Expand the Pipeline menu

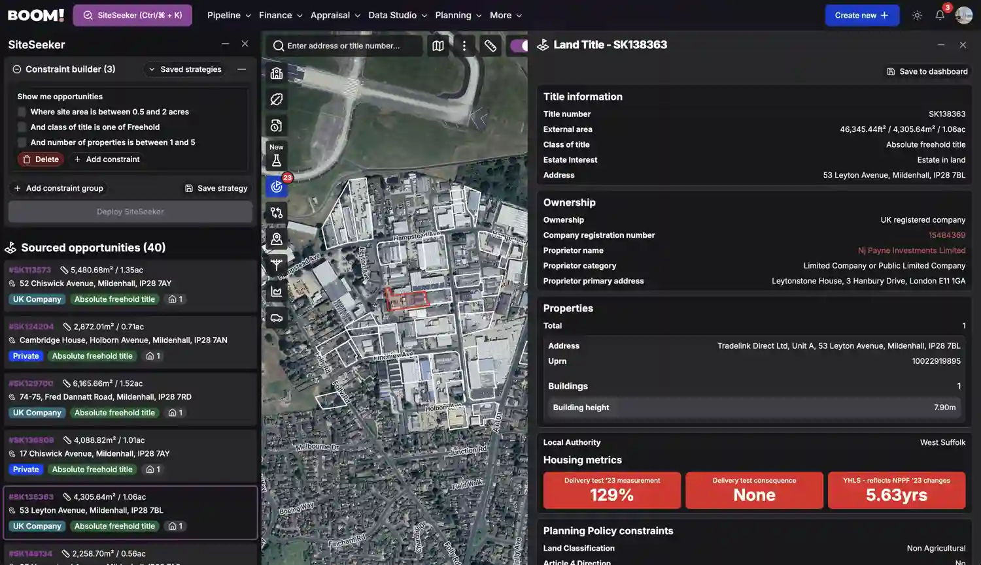click(229, 15)
